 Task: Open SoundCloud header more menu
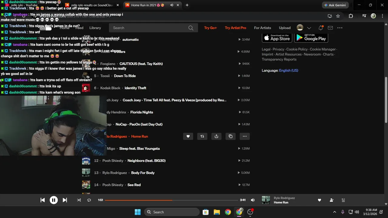pyautogui.click(x=340, y=28)
